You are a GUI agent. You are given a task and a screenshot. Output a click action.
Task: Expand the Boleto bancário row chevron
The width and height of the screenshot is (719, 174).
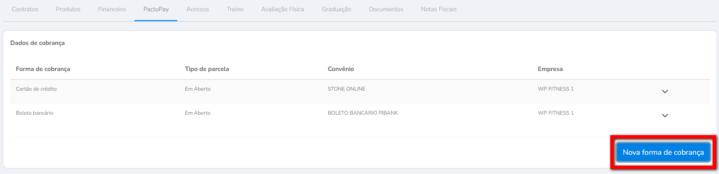coord(665,115)
